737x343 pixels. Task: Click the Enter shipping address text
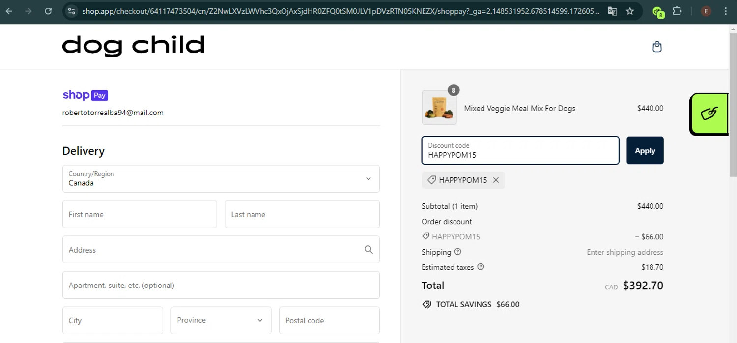[625, 252]
